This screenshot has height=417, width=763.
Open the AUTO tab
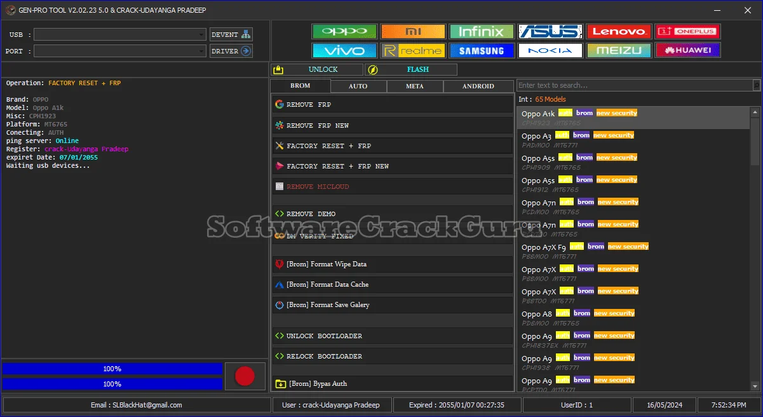(x=358, y=86)
